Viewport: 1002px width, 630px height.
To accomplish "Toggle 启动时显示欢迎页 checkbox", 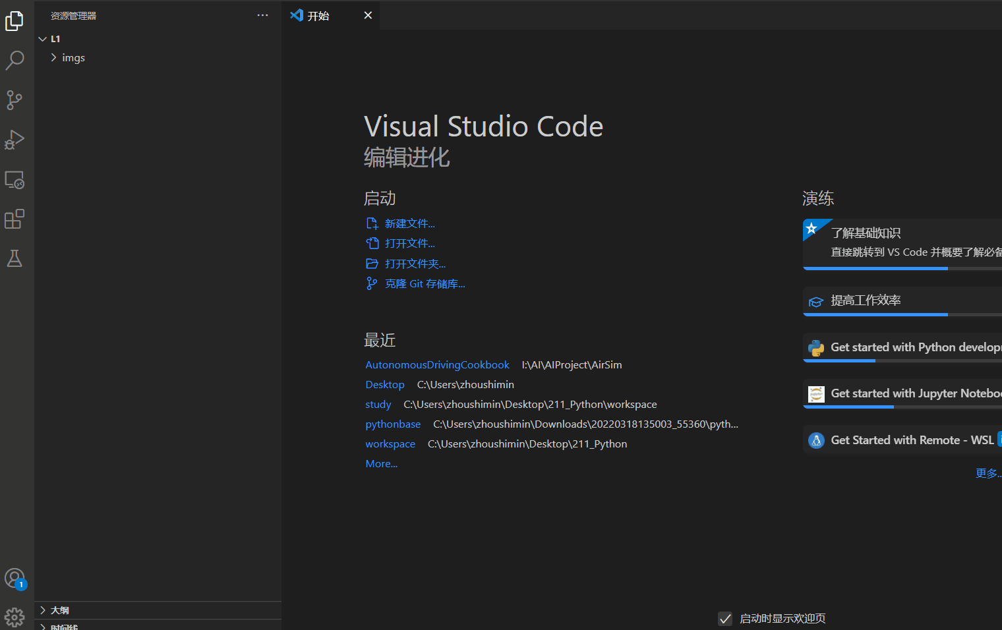I will coord(725,618).
